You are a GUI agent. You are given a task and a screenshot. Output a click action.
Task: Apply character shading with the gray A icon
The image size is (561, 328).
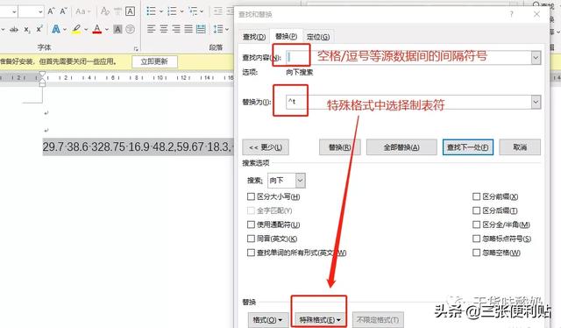pos(117,29)
